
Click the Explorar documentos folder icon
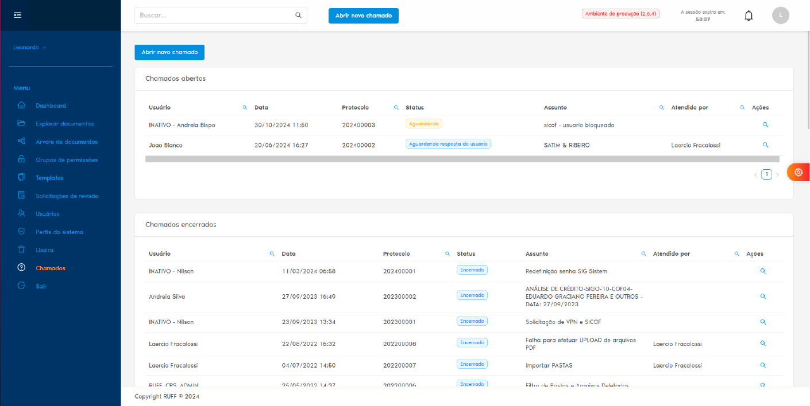(x=21, y=123)
